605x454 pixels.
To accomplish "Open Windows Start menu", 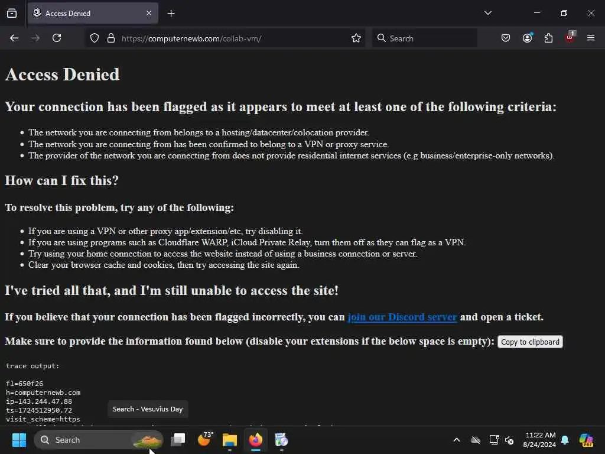I will pyautogui.click(x=19, y=440).
